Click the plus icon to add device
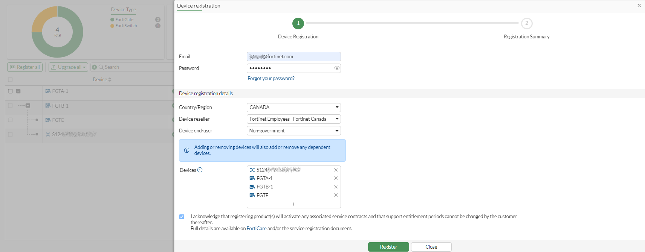Image resolution: width=645 pixels, height=252 pixels. 293,204
